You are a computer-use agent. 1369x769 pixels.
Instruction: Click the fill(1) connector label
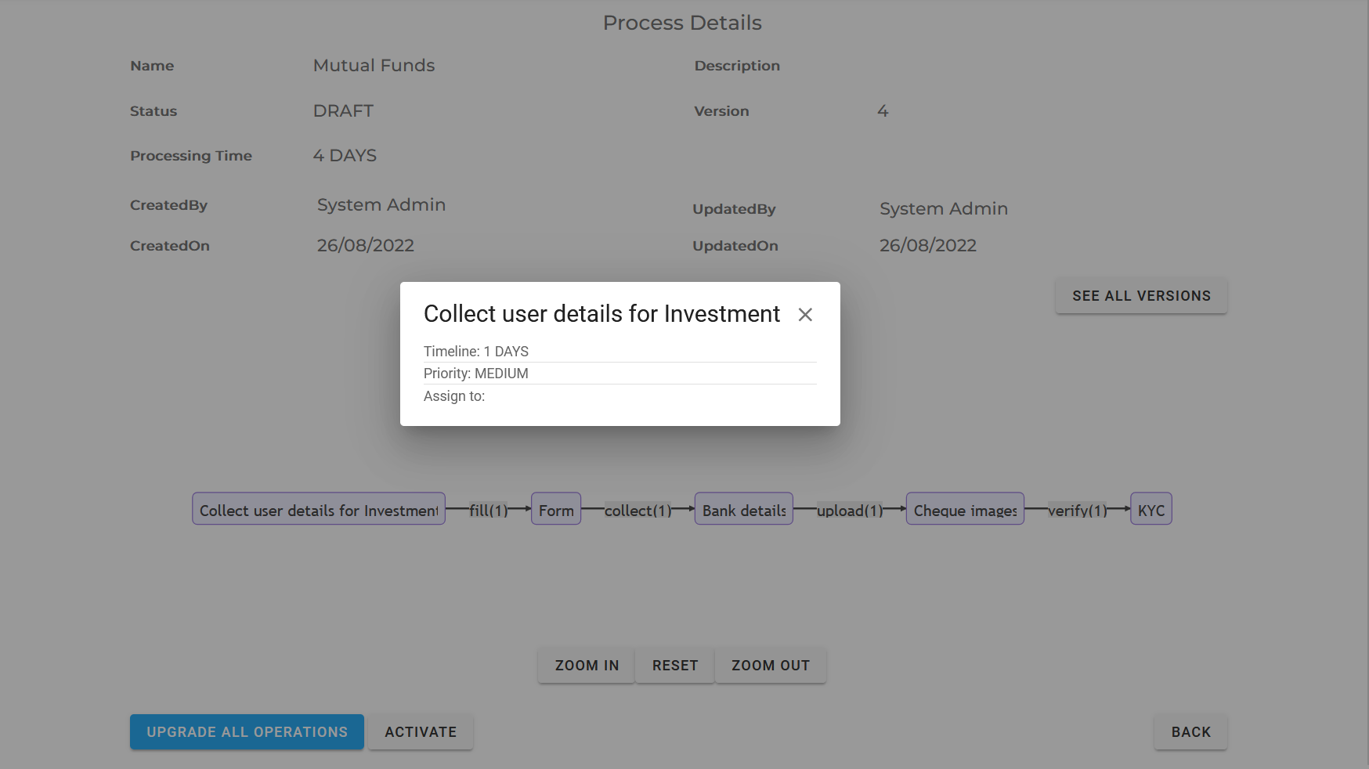tap(489, 511)
